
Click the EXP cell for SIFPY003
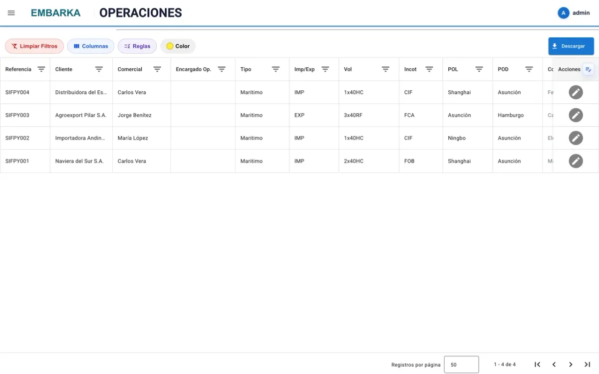point(314,115)
